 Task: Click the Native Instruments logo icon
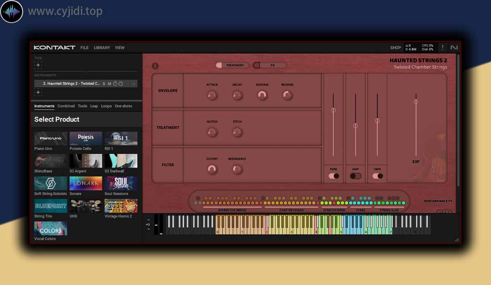(x=454, y=48)
